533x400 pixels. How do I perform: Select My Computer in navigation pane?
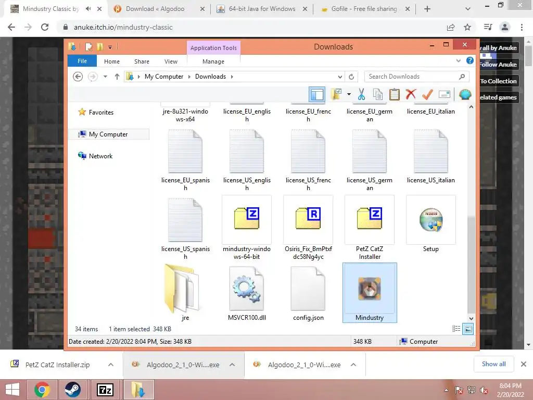(x=109, y=134)
